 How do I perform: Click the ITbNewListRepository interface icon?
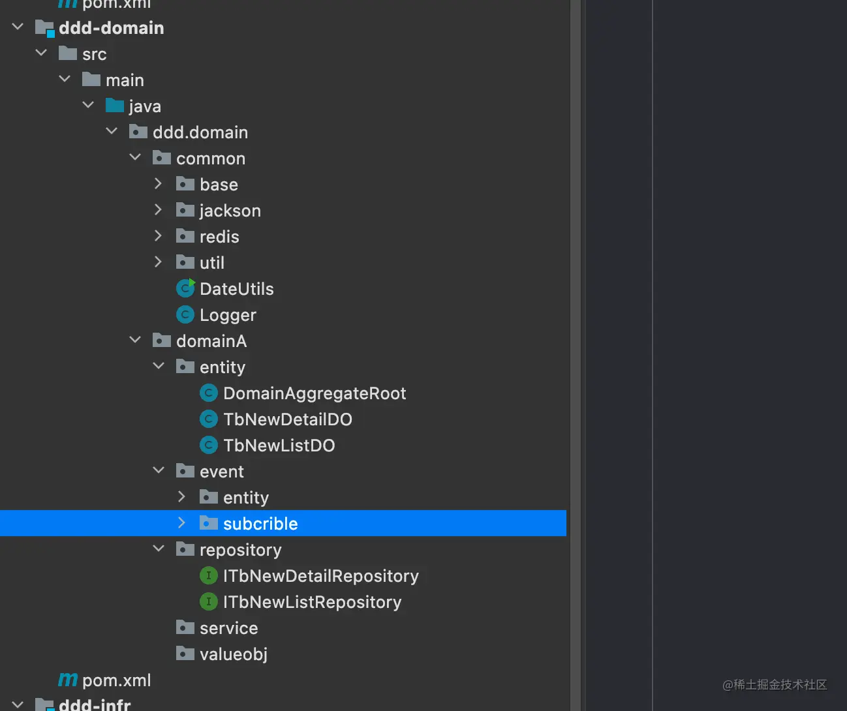(x=209, y=601)
